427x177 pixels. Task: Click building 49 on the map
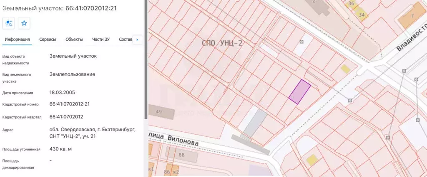point(161,112)
